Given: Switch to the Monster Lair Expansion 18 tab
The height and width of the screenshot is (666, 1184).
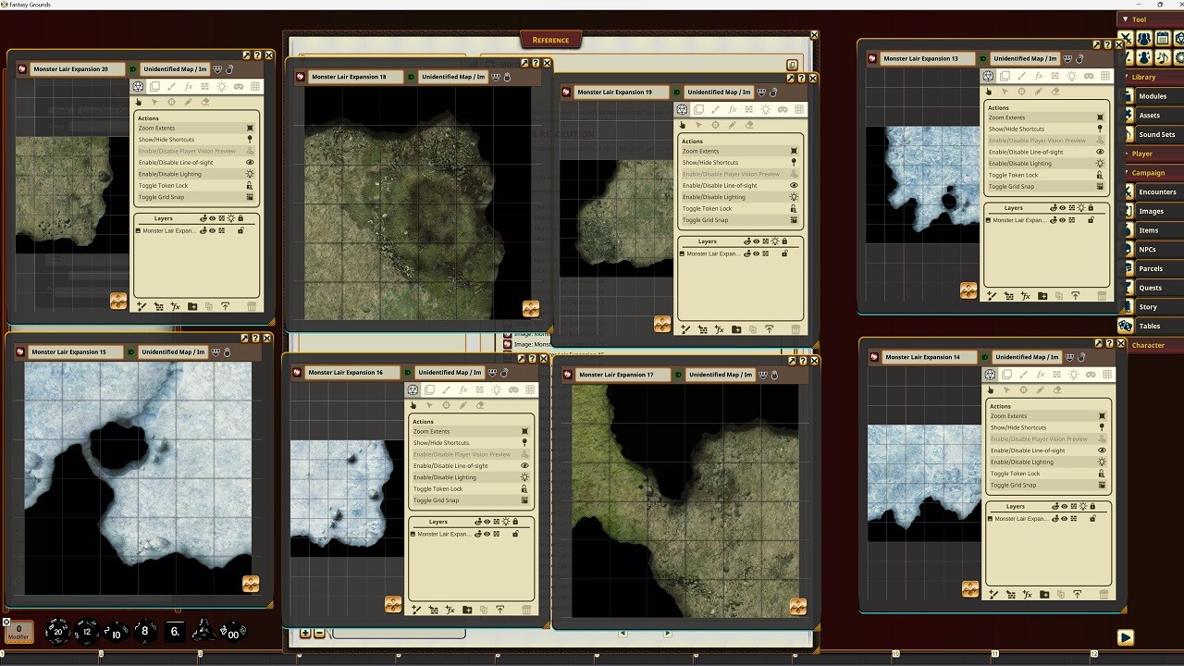Looking at the screenshot, I should [350, 76].
